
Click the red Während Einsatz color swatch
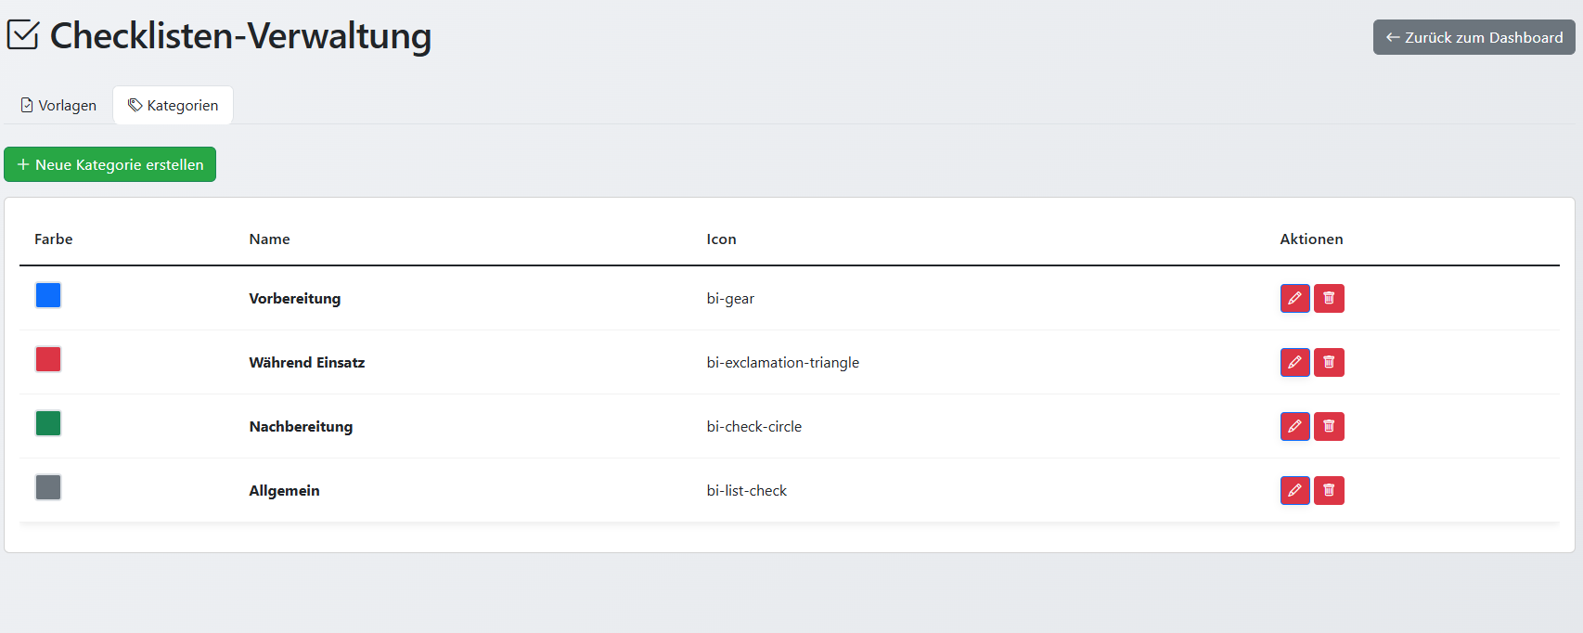[48, 359]
